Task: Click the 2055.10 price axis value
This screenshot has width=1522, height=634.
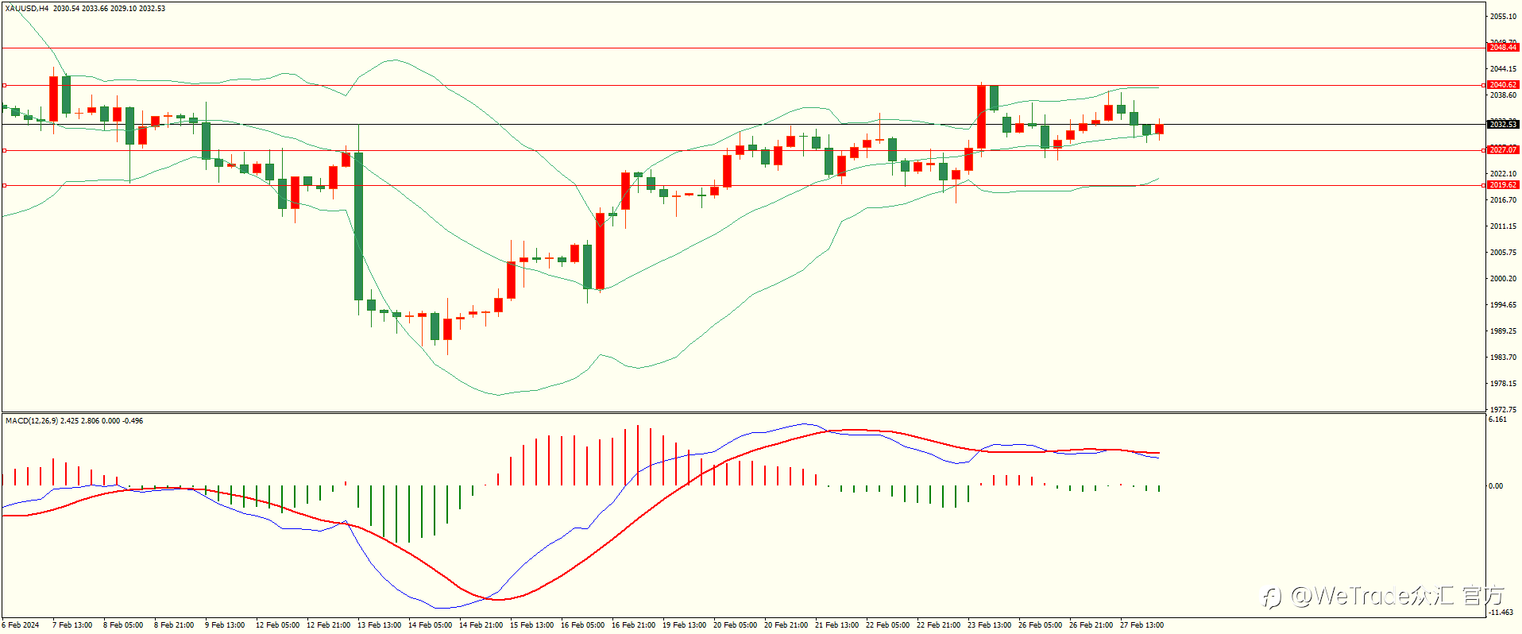Action: (x=1503, y=17)
